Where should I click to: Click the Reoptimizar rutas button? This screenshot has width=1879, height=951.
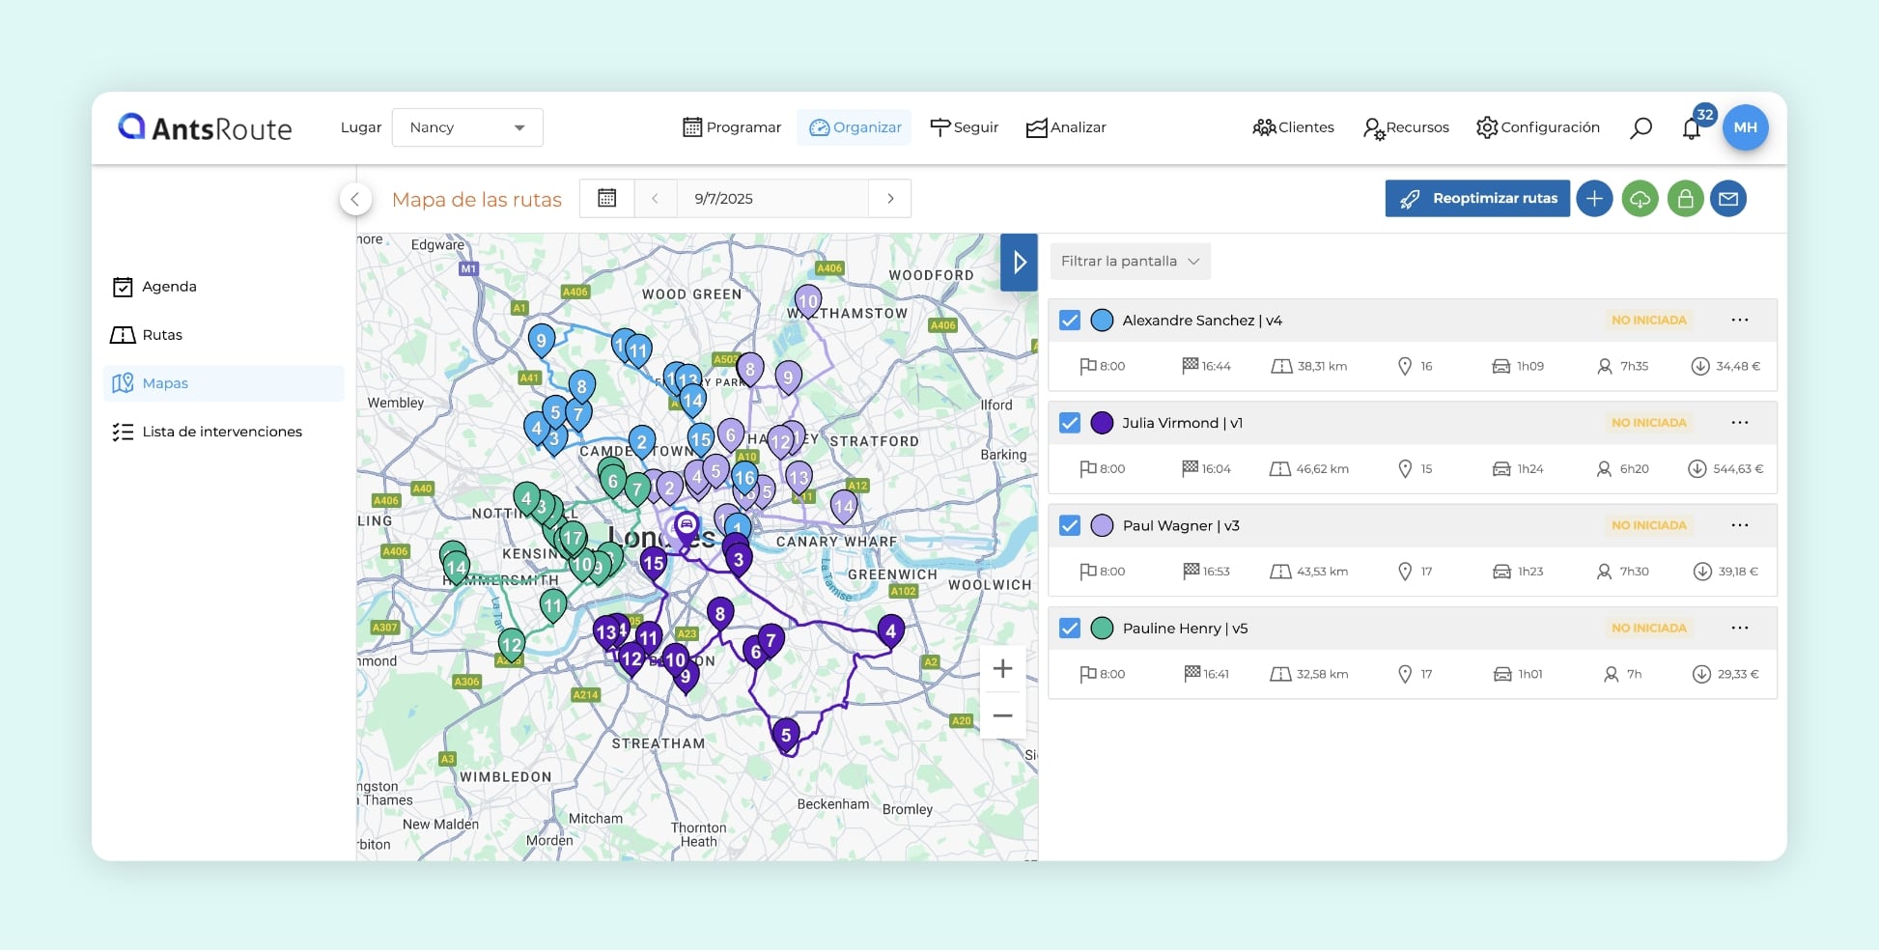pyautogui.click(x=1477, y=199)
